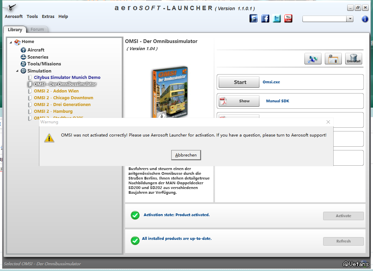The height and width of the screenshot is (271, 373).
Task: Collapse the Simulation tree node
Action: (17, 71)
